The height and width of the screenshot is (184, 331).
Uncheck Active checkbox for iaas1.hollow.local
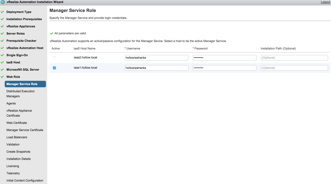(x=54, y=68)
